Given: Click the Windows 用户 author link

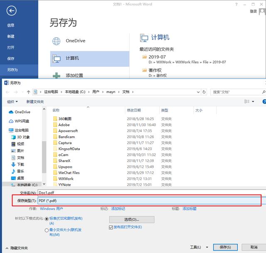Looking at the screenshot, I should coord(52,209).
